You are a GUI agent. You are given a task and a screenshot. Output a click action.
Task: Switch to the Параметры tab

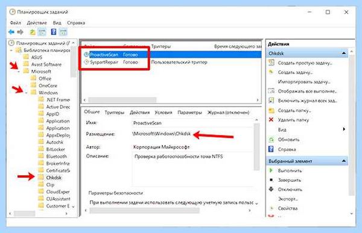(x=189, y=113)
